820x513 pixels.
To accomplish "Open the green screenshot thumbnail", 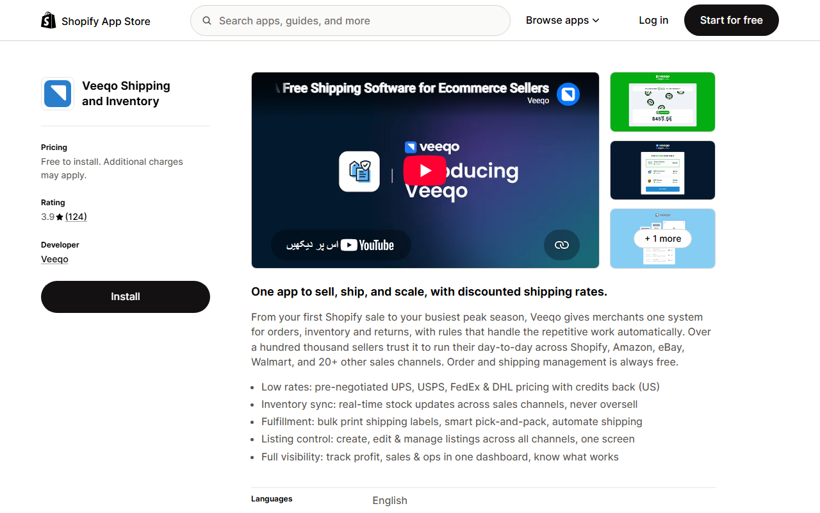I will pos(662,102).
